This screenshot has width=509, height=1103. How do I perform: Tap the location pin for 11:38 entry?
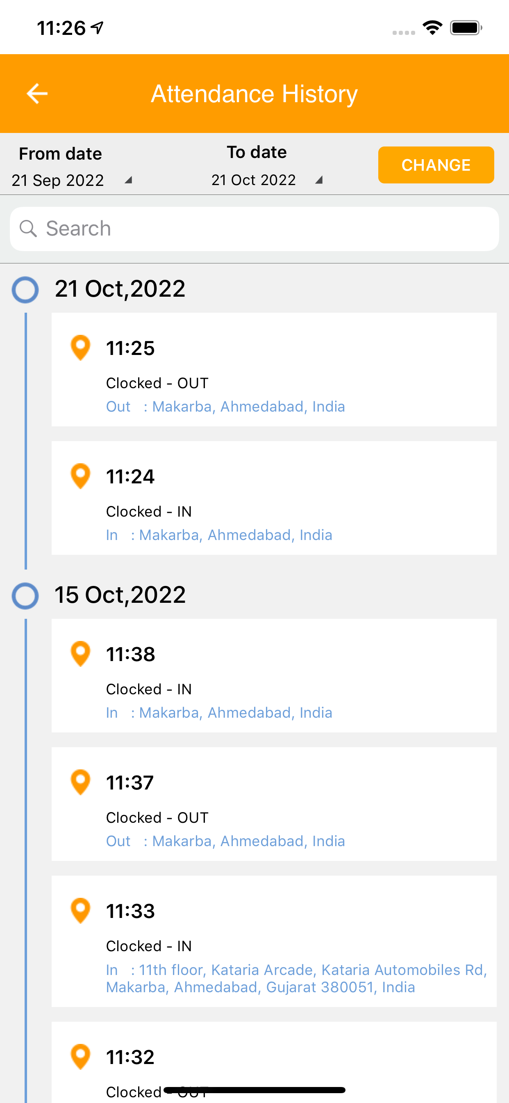80,654
